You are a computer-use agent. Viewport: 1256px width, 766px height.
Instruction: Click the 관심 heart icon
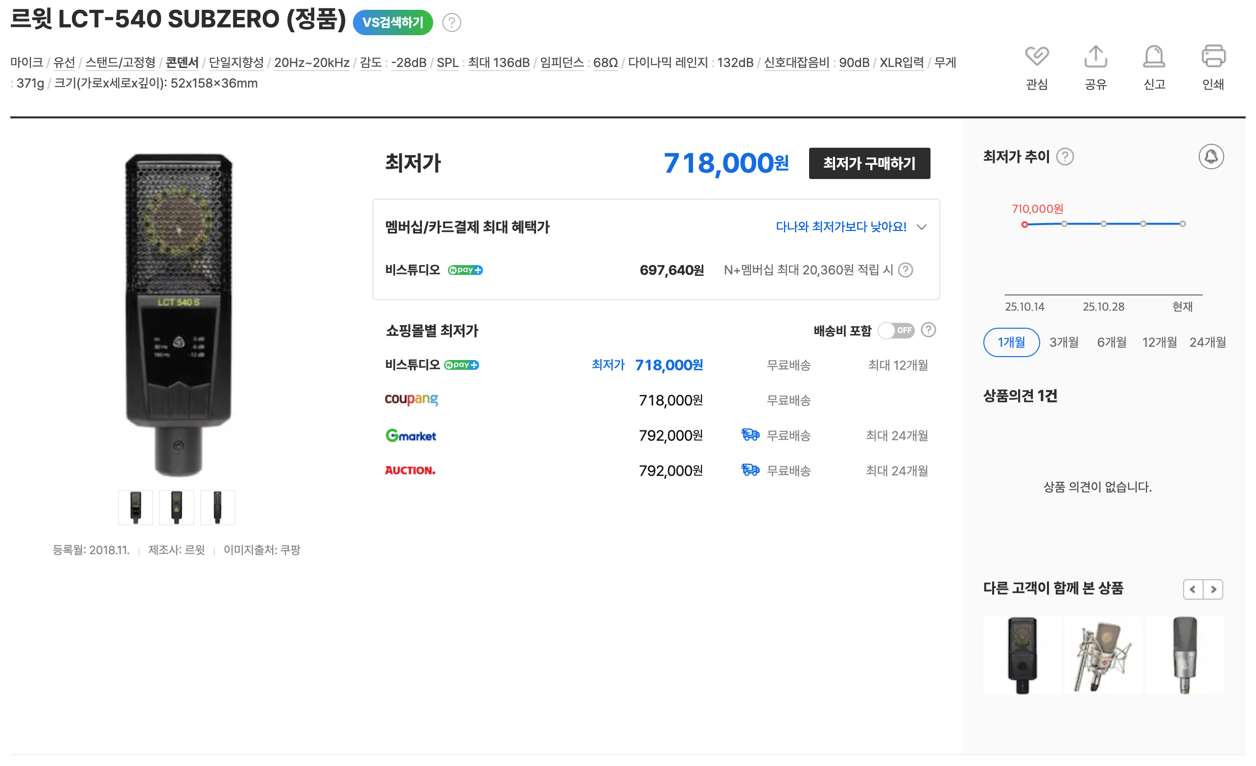click(1036, 56)
